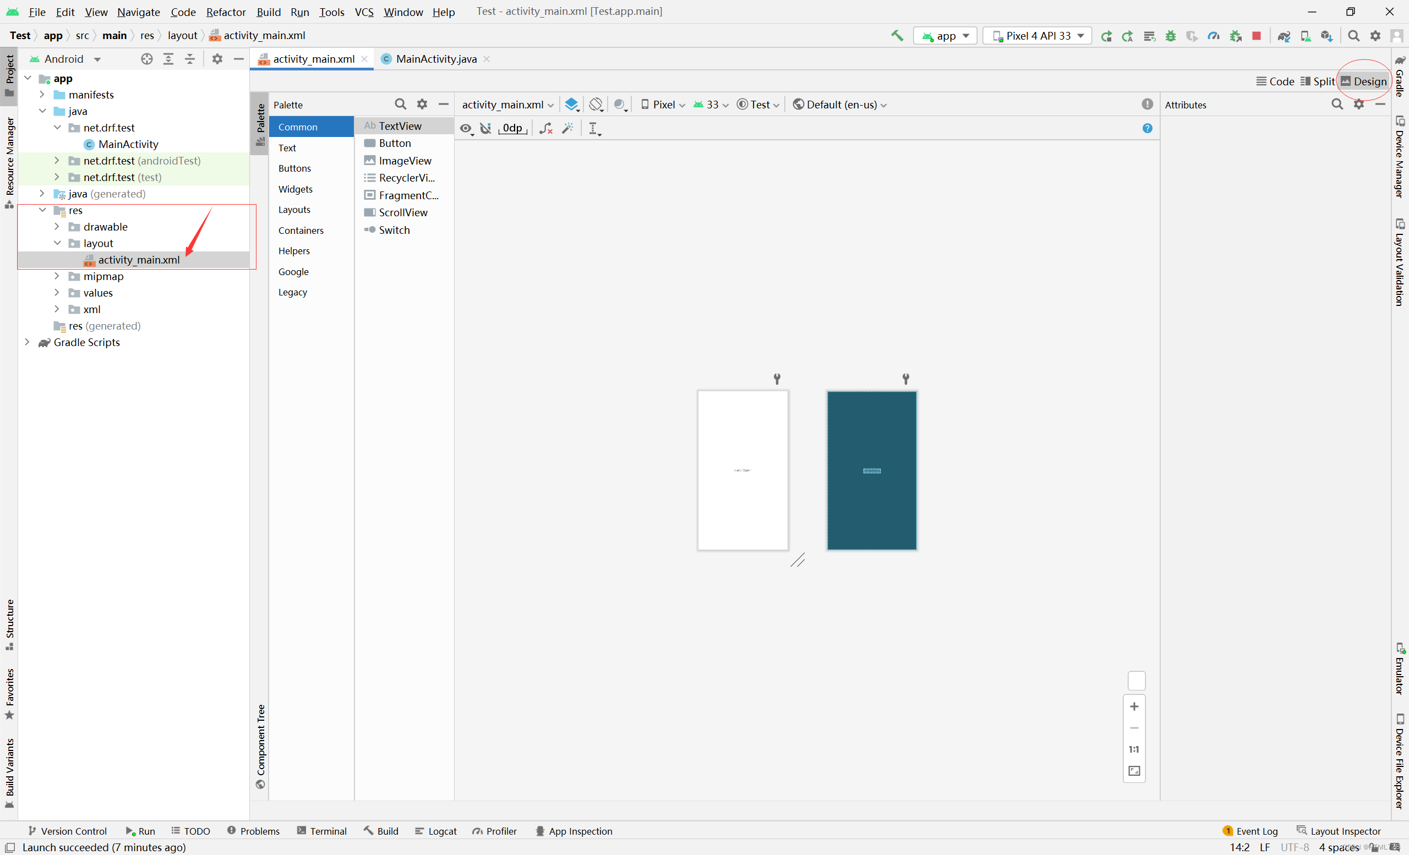Click the Infer Constraints magic wand icon
Screen dimensions: 1409x855
pyautogui.click(x=567, y=129)
